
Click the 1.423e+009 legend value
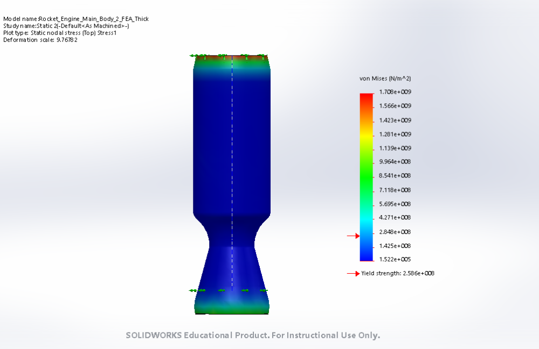click(x=395, y=120)
